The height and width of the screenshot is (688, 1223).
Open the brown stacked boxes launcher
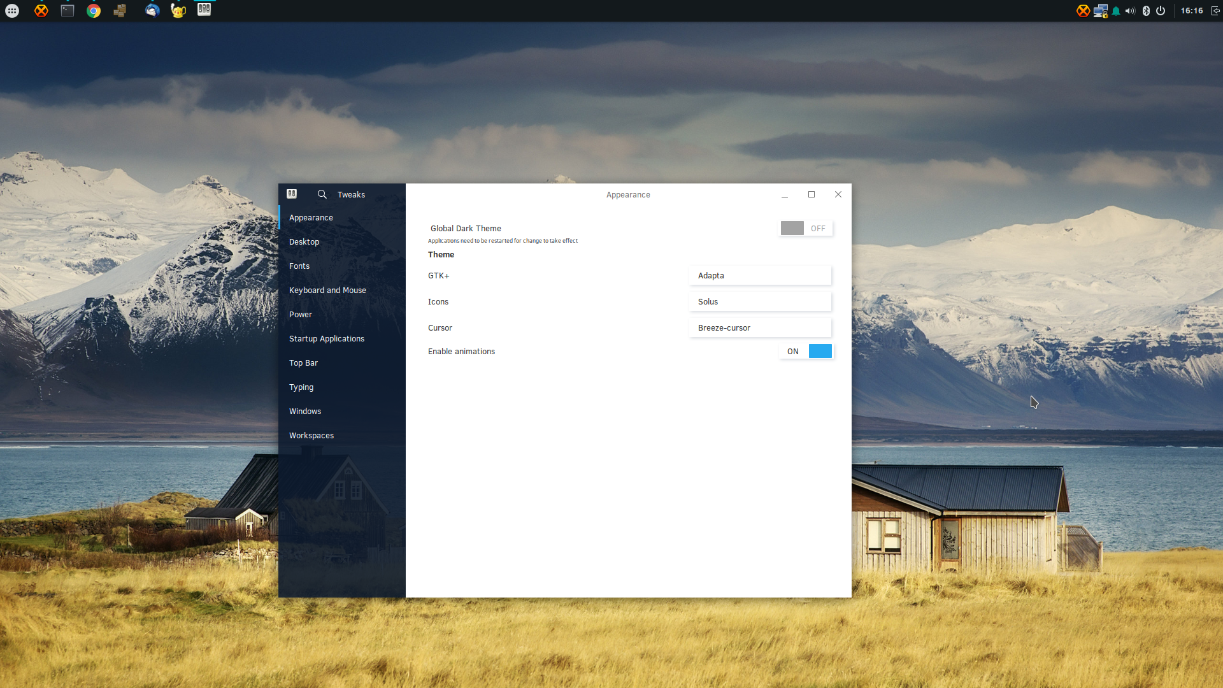tap(120, 11)
